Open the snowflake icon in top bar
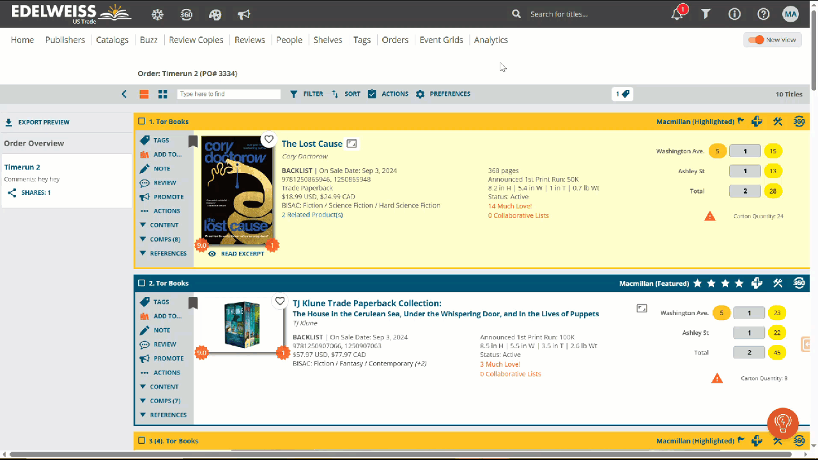This screenshot has width=818, height=460. click(x=157, y=14)
